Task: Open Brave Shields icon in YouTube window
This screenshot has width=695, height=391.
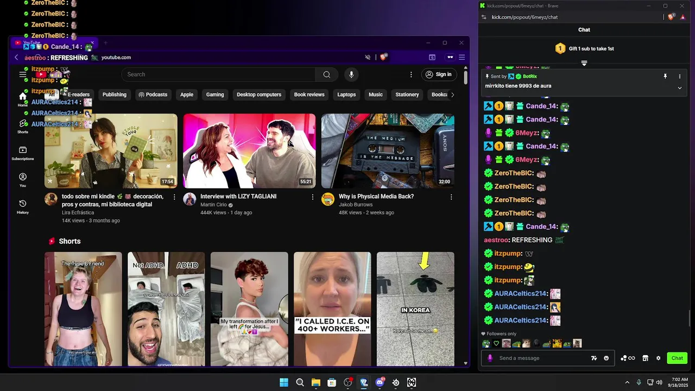Action: click(383, 57)
